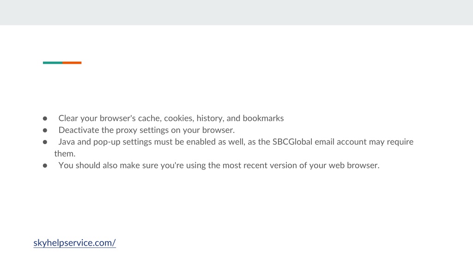This screenshot has height=266, width=473.
Task: Select the bullet before 'Deactivate the proxy'
Action: tap(45, 130)
